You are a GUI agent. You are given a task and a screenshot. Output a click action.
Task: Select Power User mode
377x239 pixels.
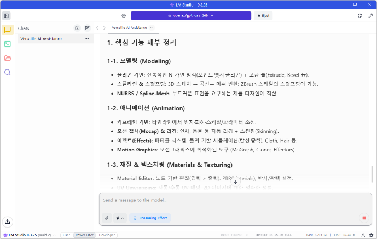(84, 235)
